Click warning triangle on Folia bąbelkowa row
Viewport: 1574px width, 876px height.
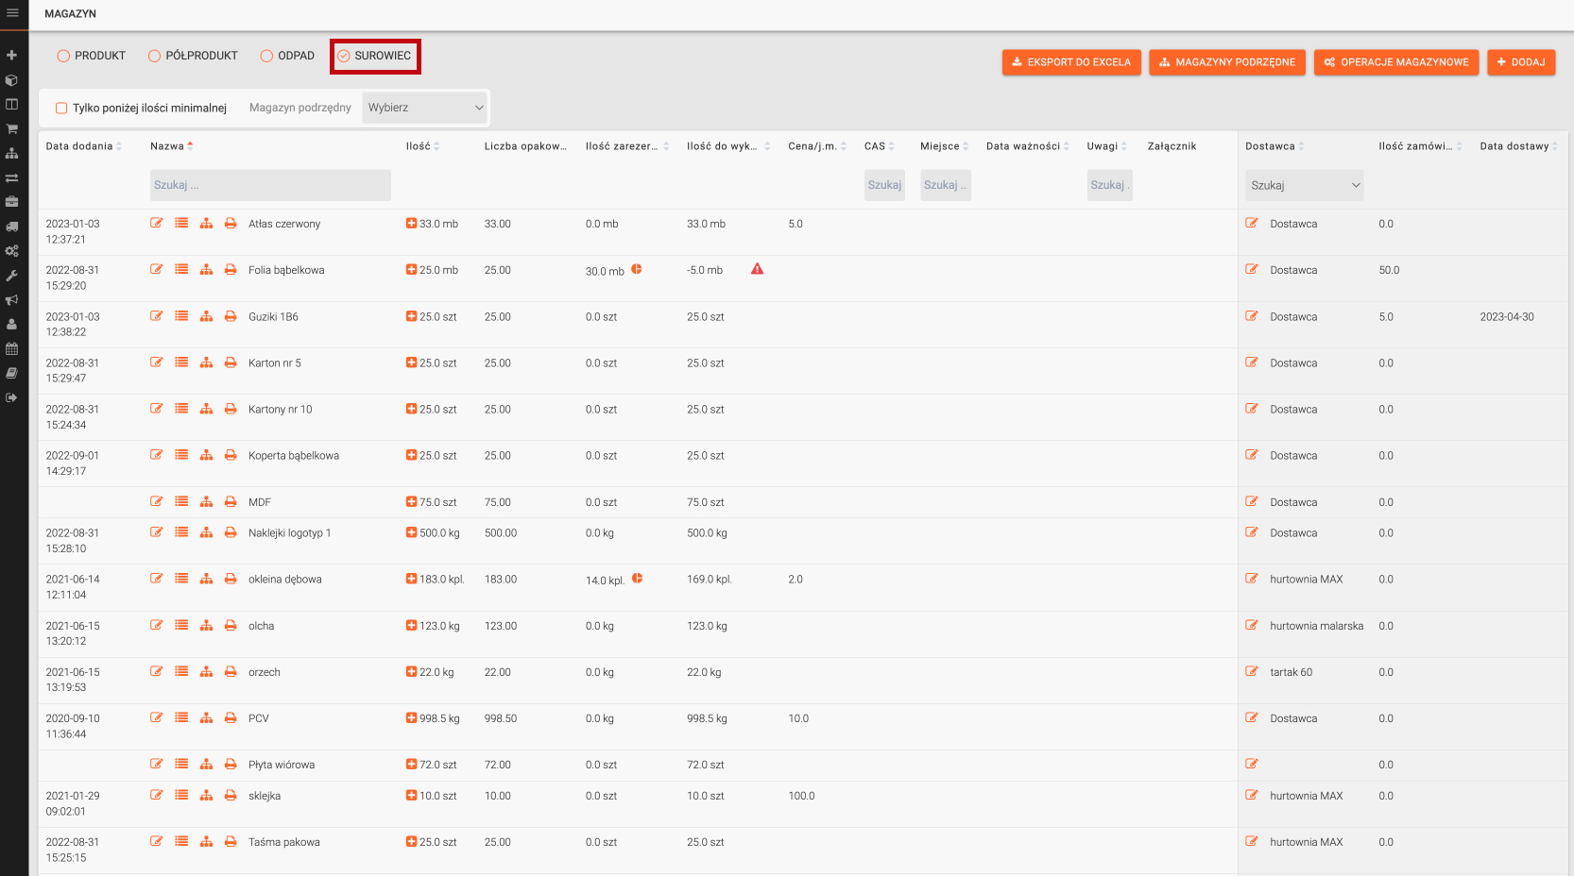coord(757,269)
